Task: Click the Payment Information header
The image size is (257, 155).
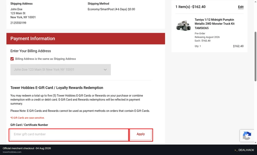Action: (x=86, y=38)
